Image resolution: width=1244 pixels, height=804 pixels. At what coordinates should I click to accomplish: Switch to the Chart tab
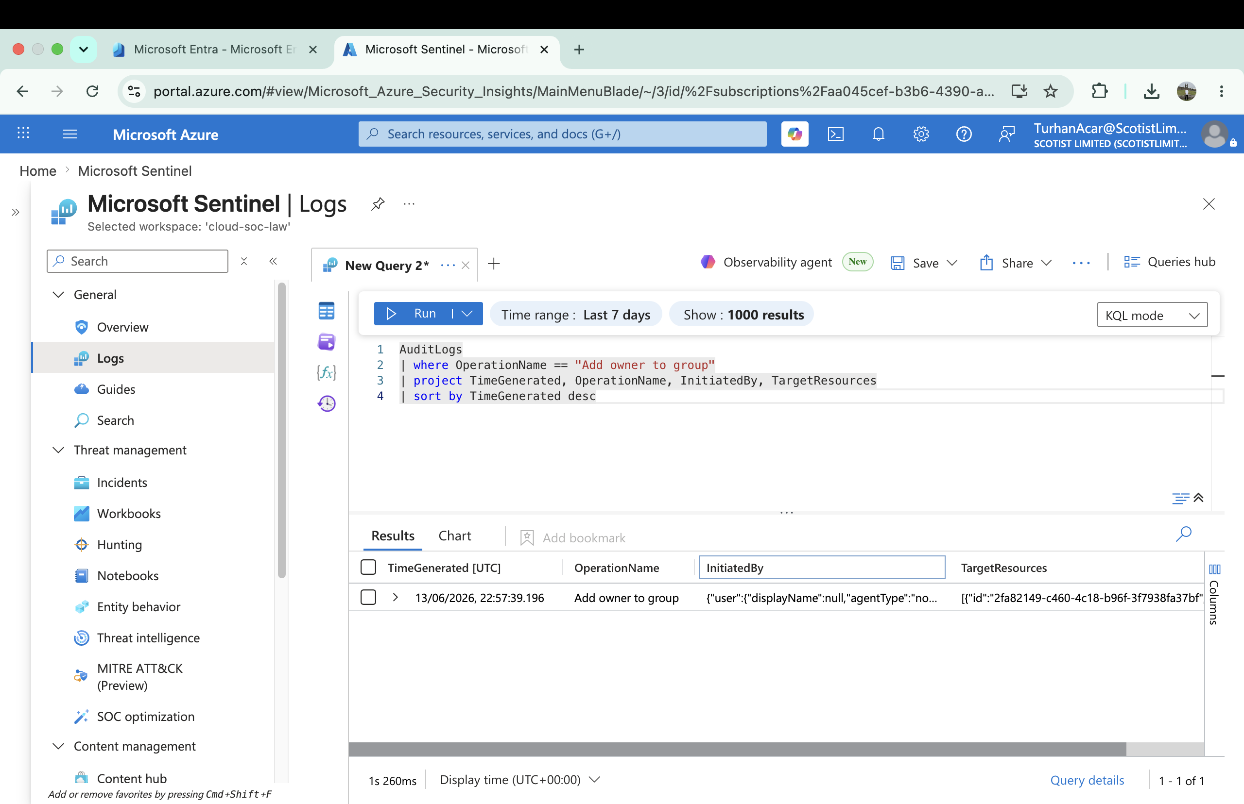coord(454,536)
